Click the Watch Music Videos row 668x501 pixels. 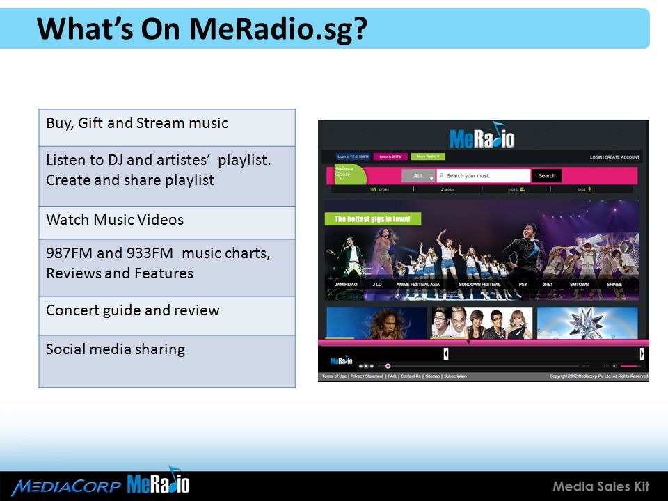[167, 223]
